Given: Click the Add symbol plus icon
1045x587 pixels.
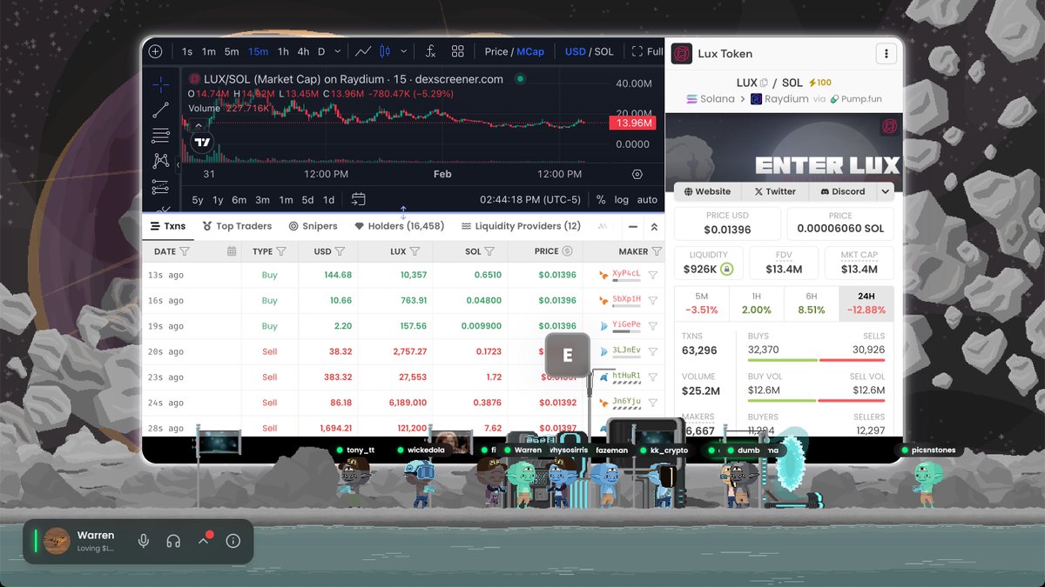Looking at the screenshot, I should pyautogui.click(x=155, y=50).
